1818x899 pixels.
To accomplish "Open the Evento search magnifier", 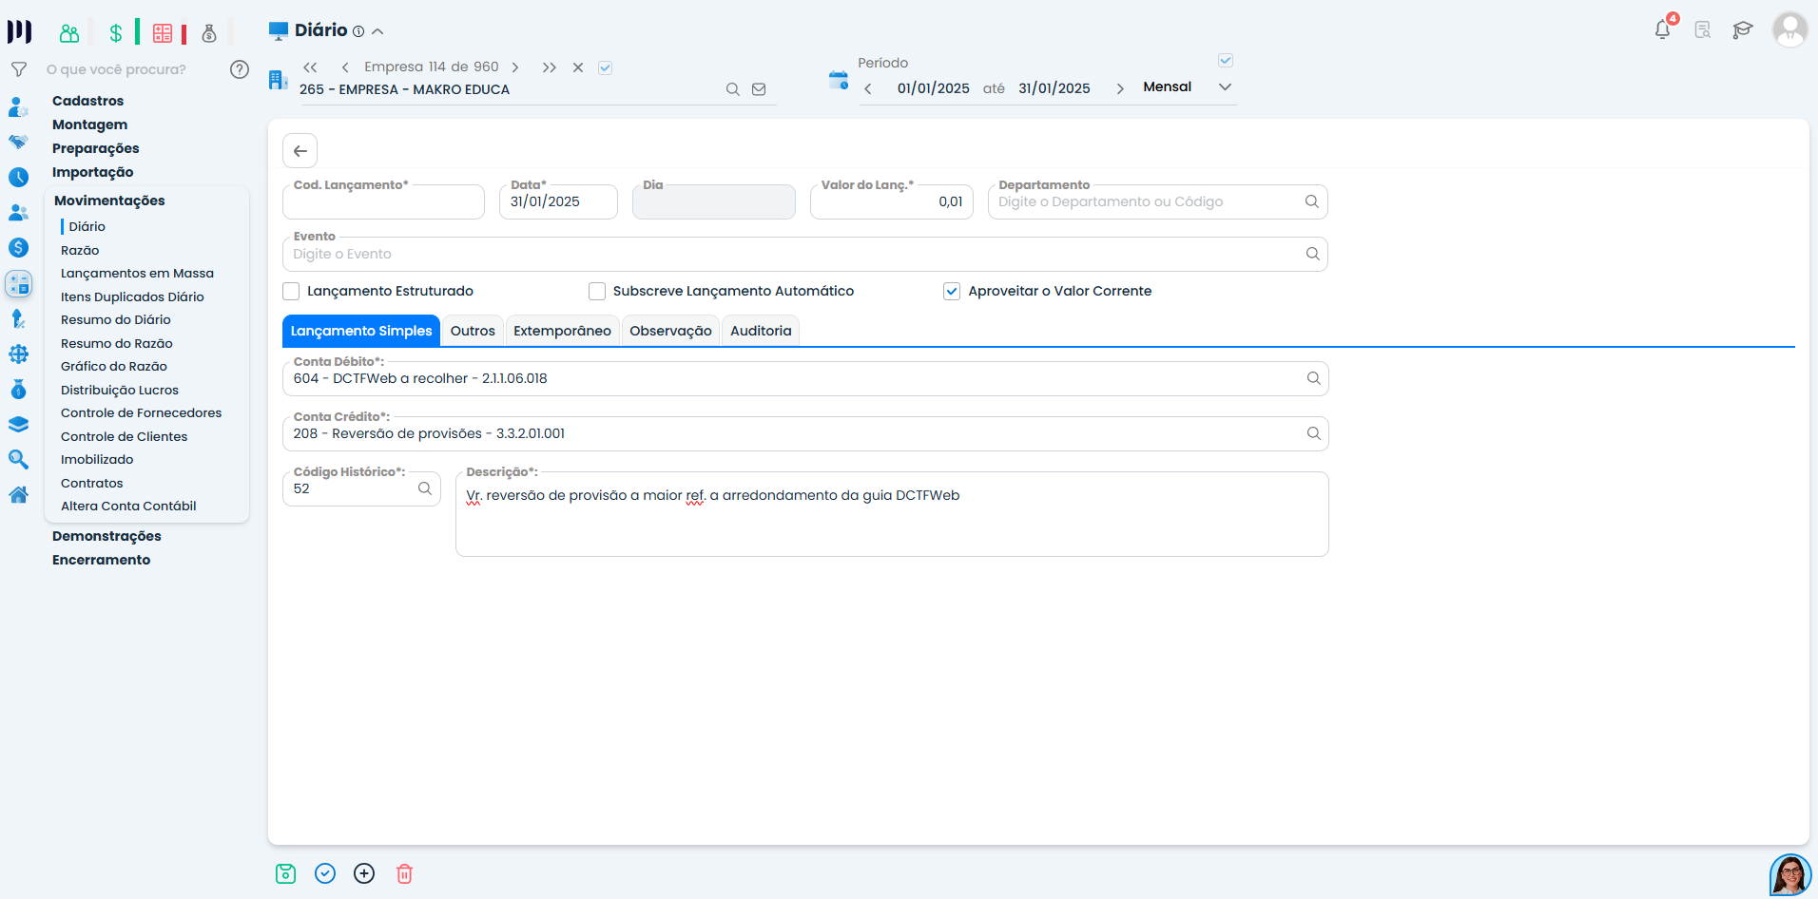I will [x=1313, y=254].
